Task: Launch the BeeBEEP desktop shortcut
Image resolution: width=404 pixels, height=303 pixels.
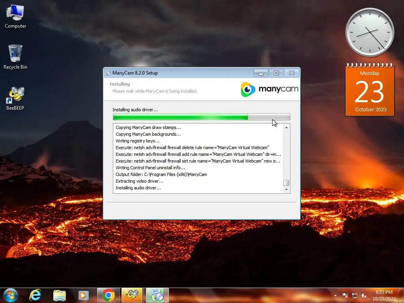Action: [x=15, y=98]
